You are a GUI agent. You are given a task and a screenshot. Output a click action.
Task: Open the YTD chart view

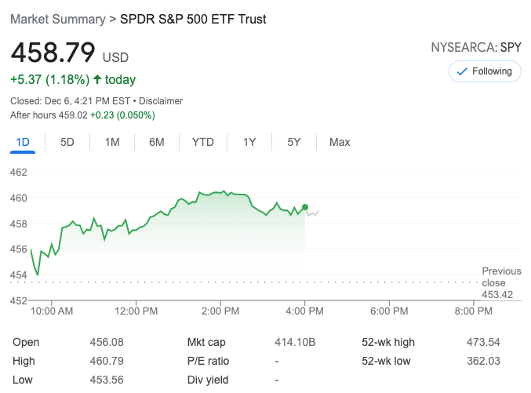point(203,142)
